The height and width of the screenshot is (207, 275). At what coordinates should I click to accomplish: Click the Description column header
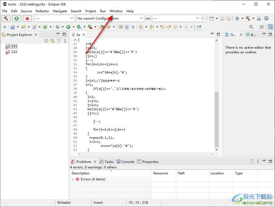tap(81, 173)
